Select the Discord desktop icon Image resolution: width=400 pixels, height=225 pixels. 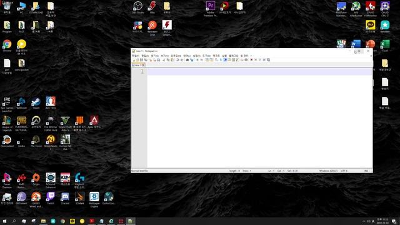point(65,199)
